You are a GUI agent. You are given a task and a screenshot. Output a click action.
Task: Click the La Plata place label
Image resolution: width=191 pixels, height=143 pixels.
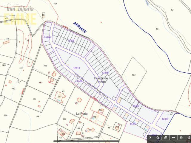[82, 114]
